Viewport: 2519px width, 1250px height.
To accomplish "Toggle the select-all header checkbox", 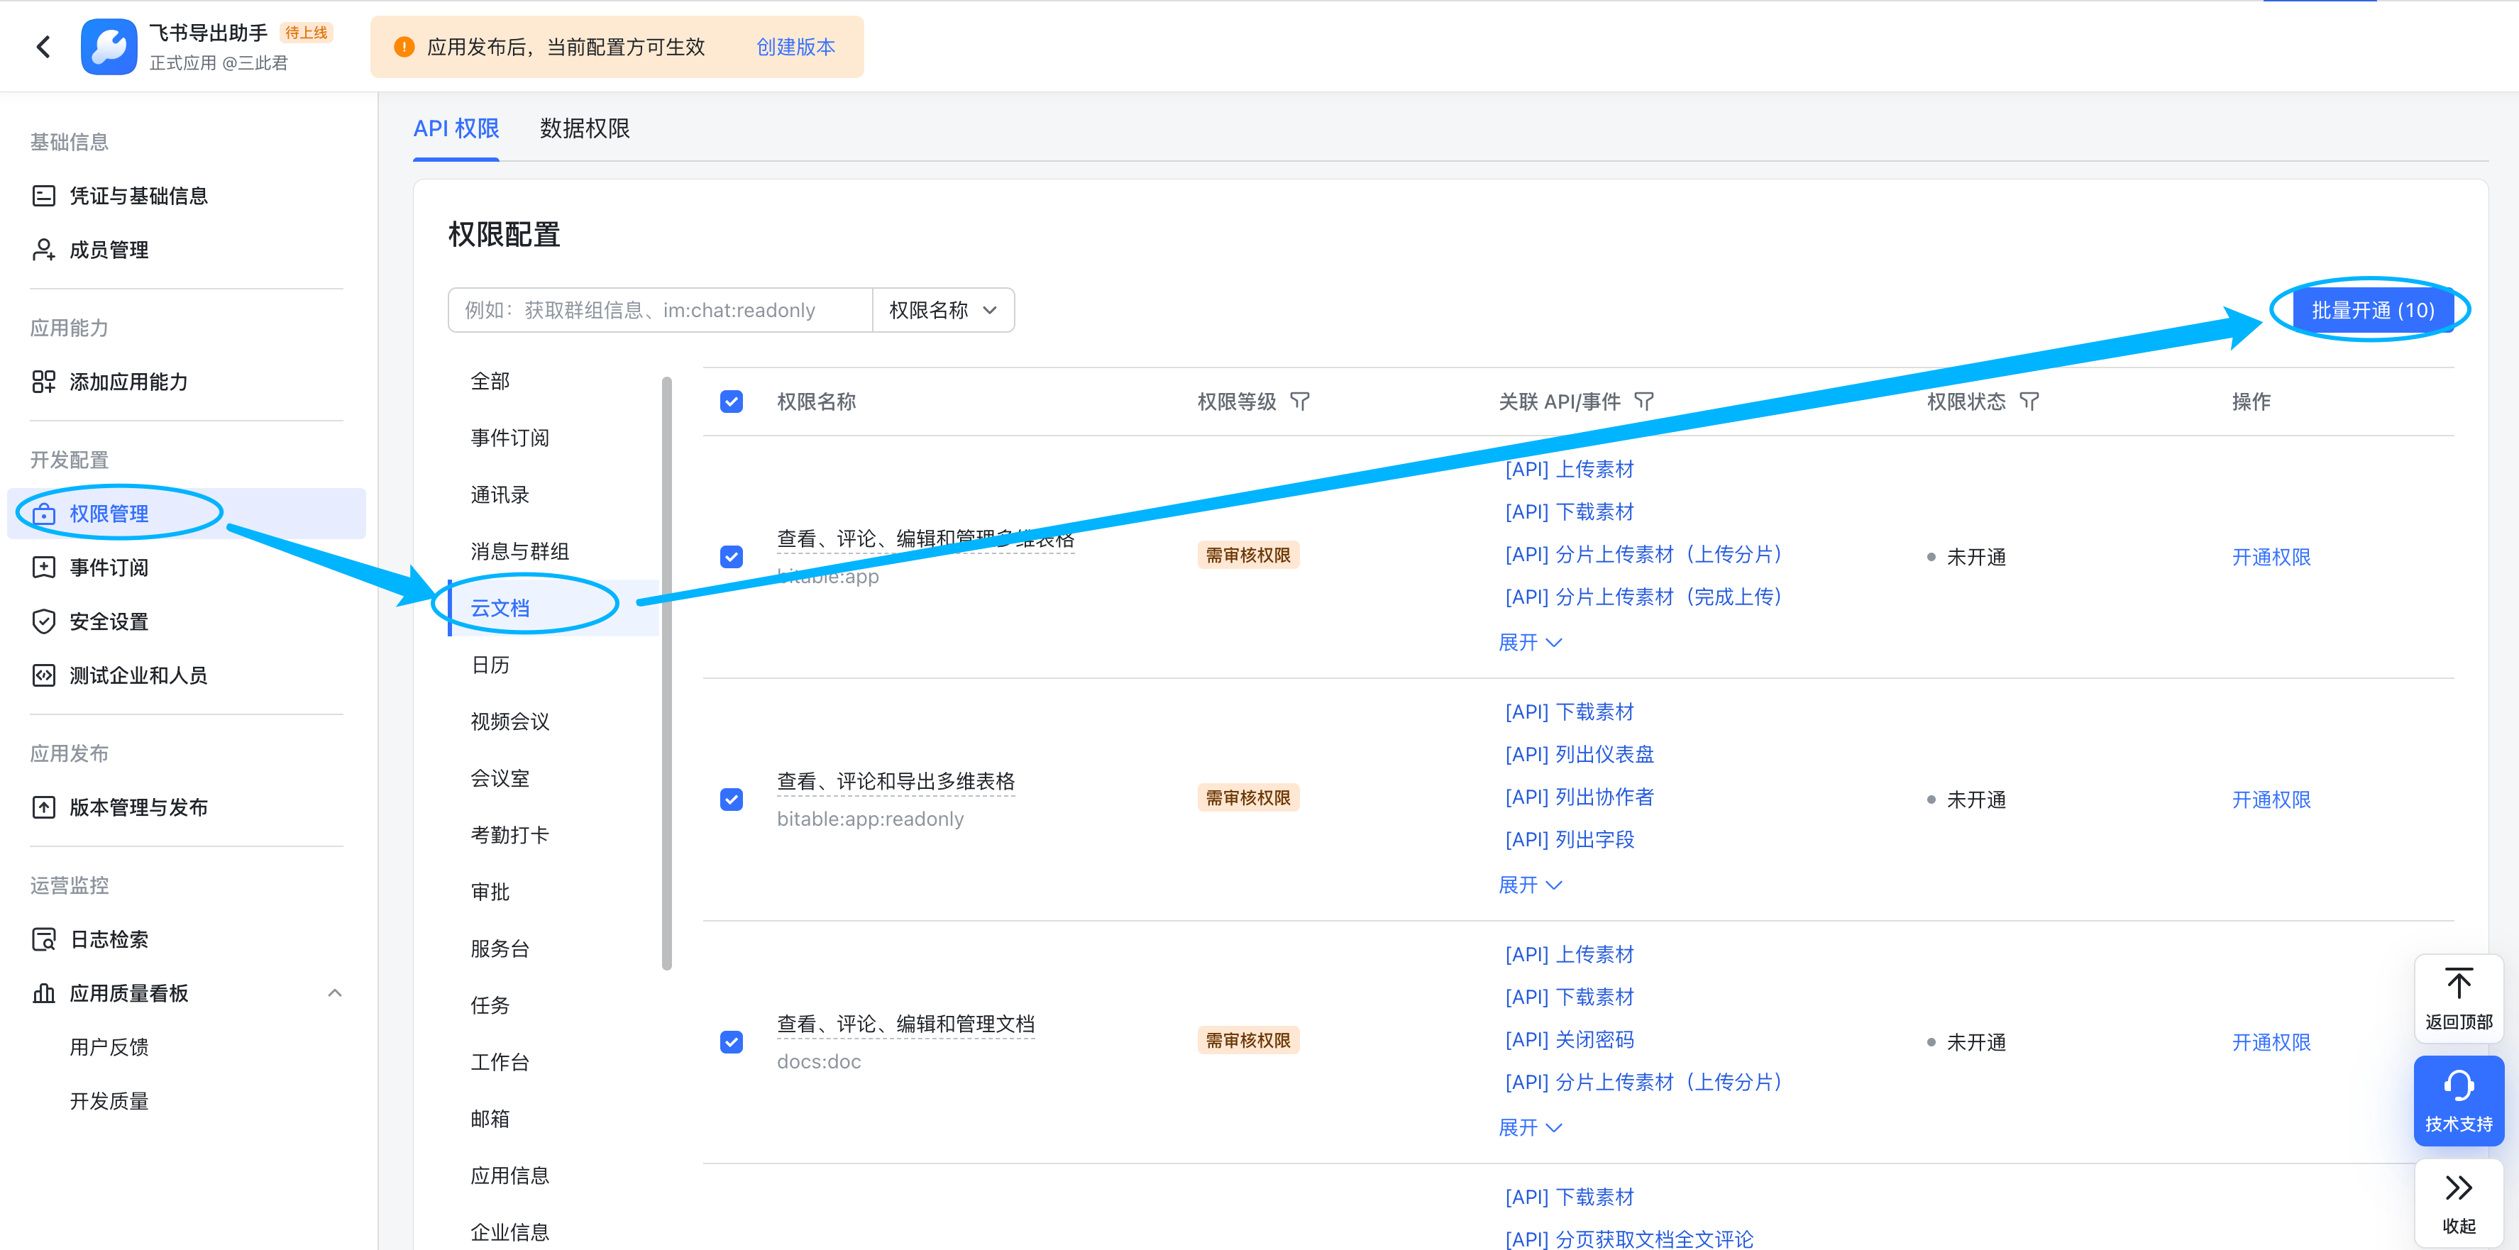I will point(732,402).
